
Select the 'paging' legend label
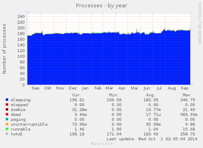pos(18,120)
